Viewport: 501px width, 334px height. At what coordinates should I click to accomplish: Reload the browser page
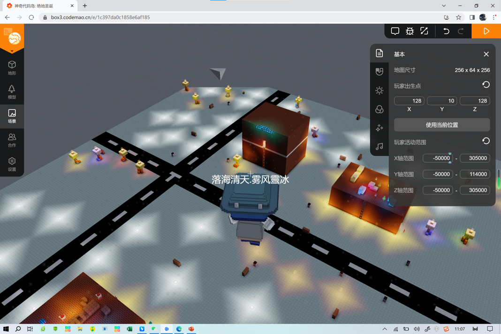point(31,17)
